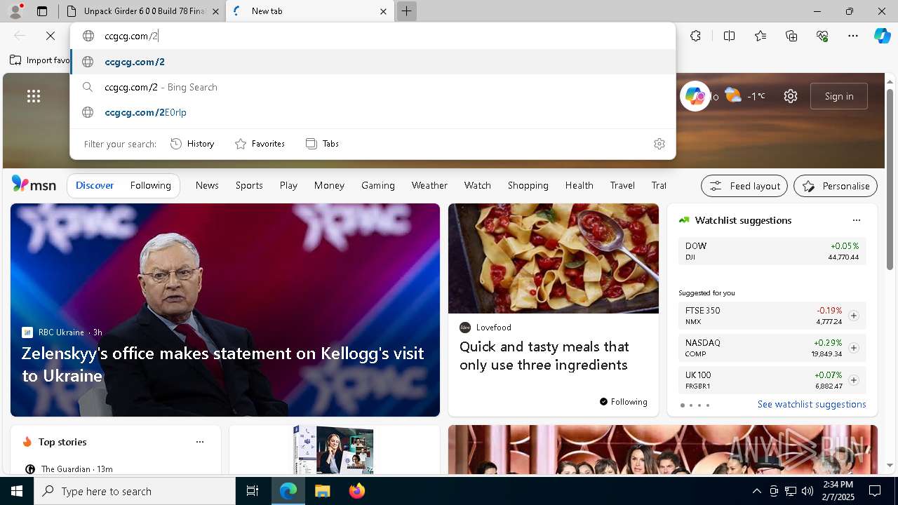Viewport: 898px width, 505px height.
Task: Open the Settings and more menu
Action: click(853, 36)
